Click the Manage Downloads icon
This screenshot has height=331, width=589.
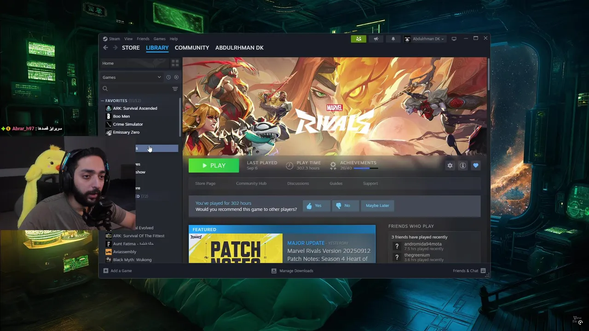click(x=274, y=271)
